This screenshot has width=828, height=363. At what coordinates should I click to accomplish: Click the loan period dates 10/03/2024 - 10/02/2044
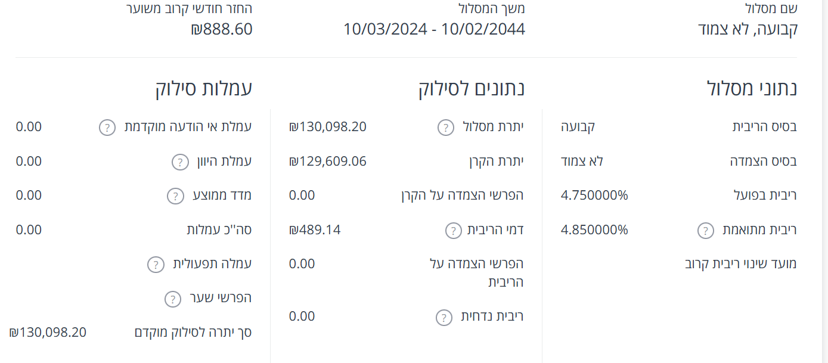tap(435, 29)
